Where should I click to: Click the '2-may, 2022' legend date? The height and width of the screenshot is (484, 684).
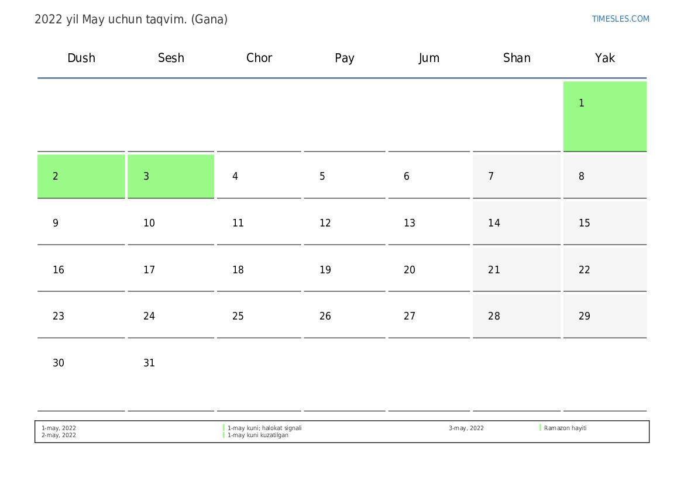coord(59,435)
